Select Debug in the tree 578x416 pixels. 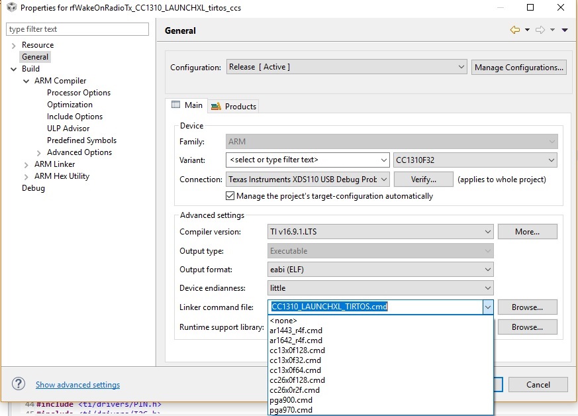(33, 188)
